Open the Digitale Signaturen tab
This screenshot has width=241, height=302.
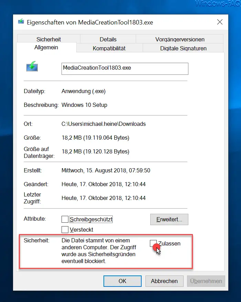point(183,48)
